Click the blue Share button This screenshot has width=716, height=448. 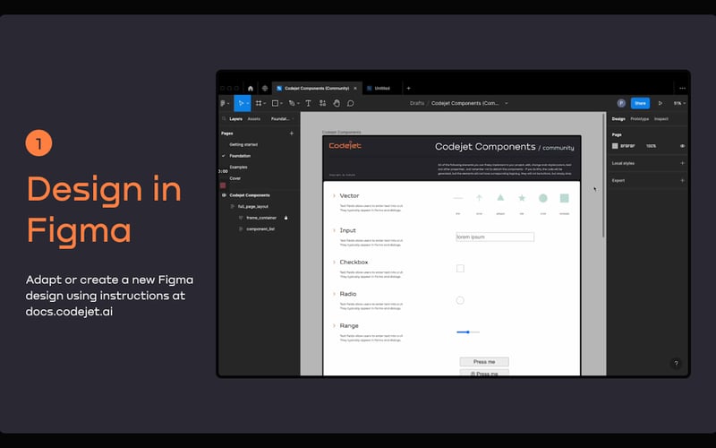point(640,103)
